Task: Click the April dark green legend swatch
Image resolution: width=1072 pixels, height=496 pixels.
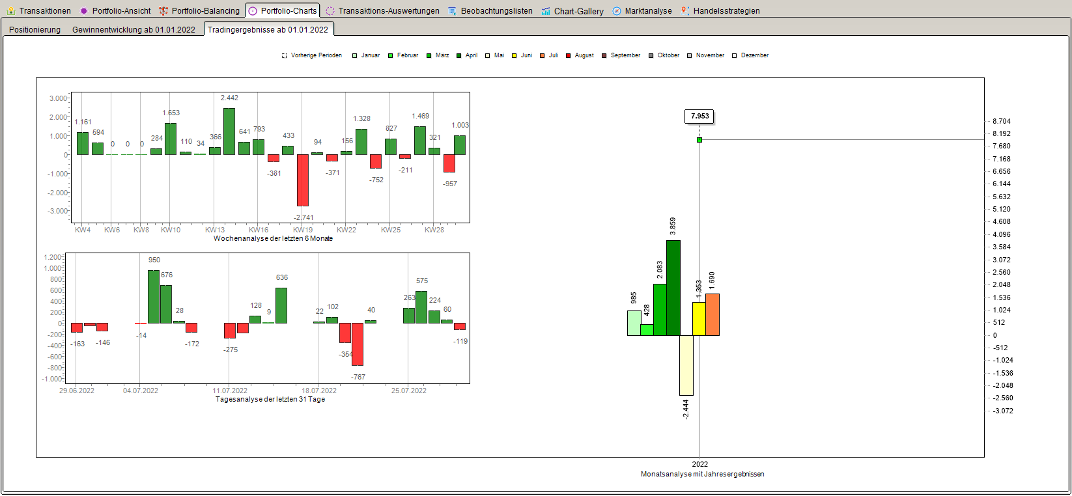Action: (459, 56)
